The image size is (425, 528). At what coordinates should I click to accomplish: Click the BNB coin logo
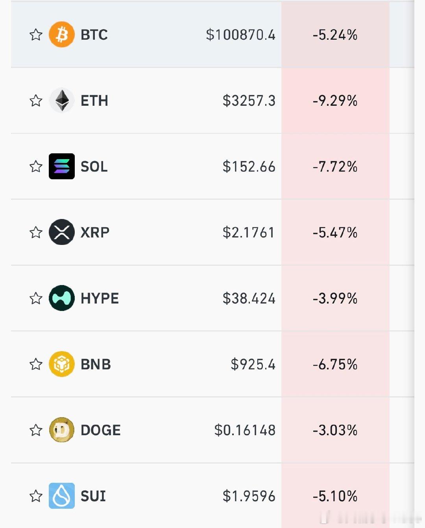point(62,364)
